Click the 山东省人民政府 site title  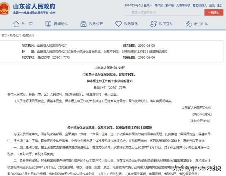coord(34,6)
